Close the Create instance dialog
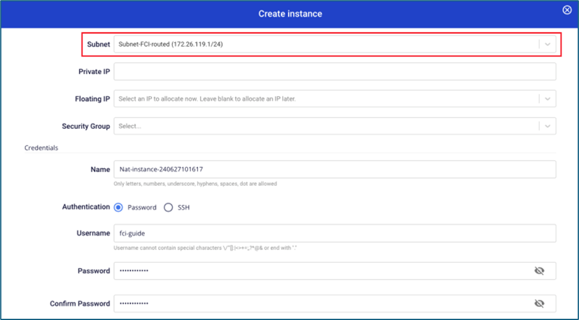 [x=567, y=10]
